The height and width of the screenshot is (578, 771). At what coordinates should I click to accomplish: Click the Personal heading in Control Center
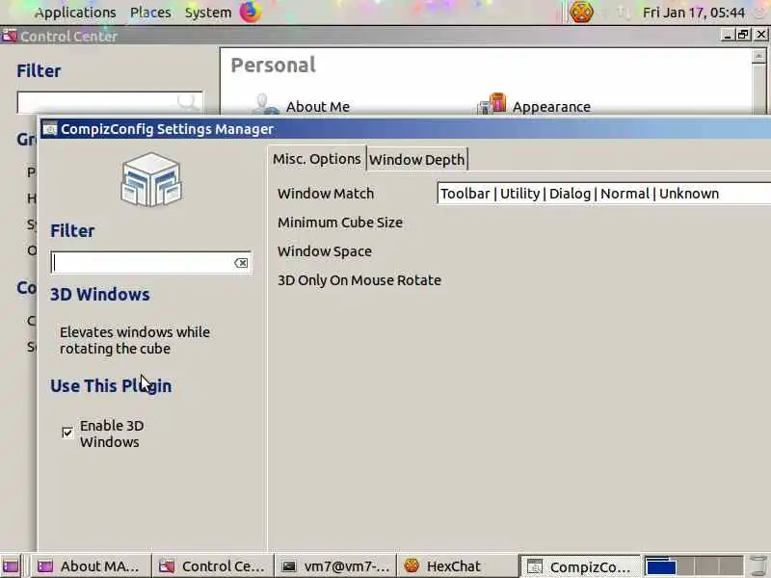tap(274, 65)
